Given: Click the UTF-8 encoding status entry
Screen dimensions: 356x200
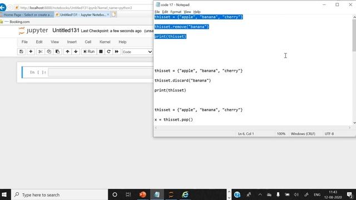Looking at the screenshot, I should (329, 134).
